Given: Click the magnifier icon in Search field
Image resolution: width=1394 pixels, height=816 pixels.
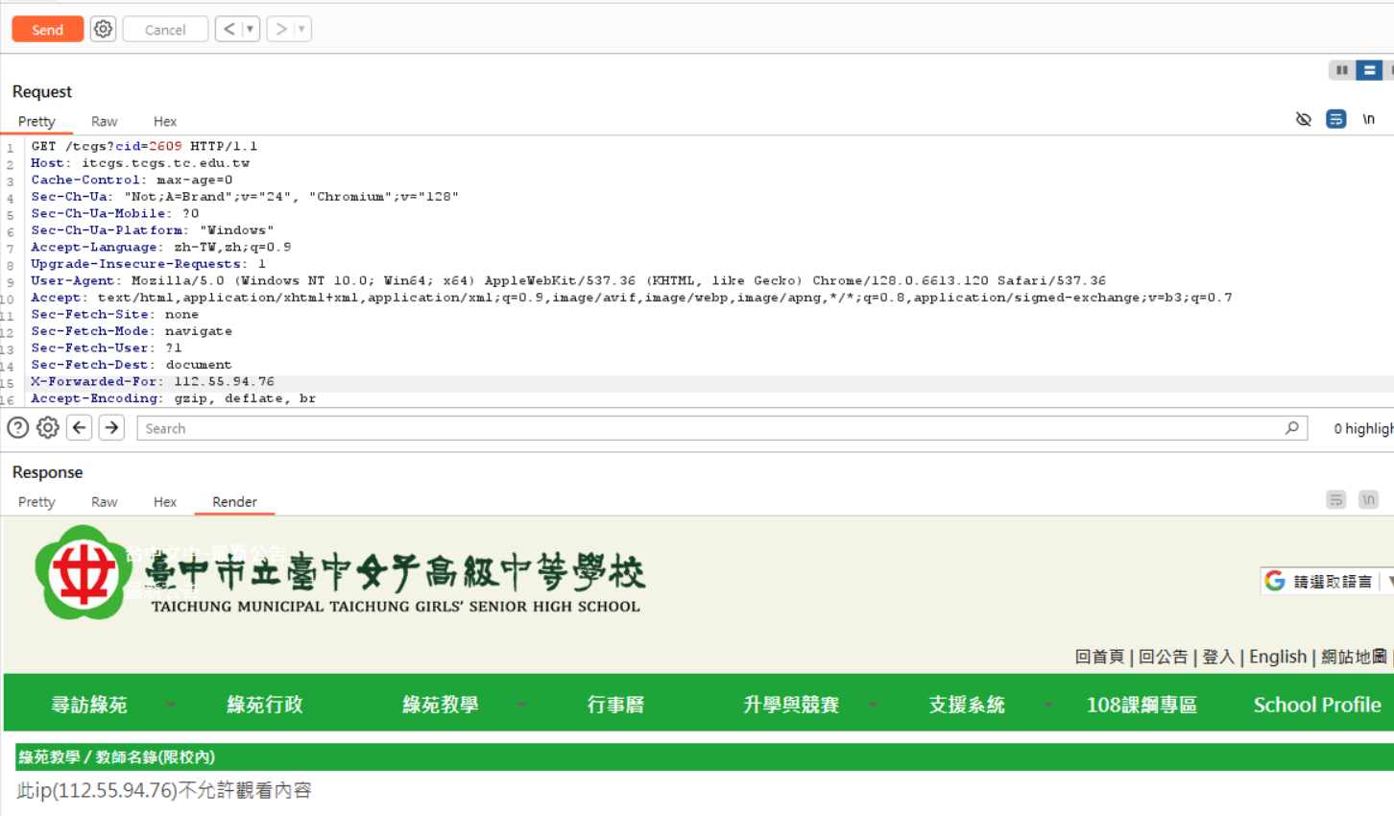Looking at the screenshot, I should (x=1292, y=428).
